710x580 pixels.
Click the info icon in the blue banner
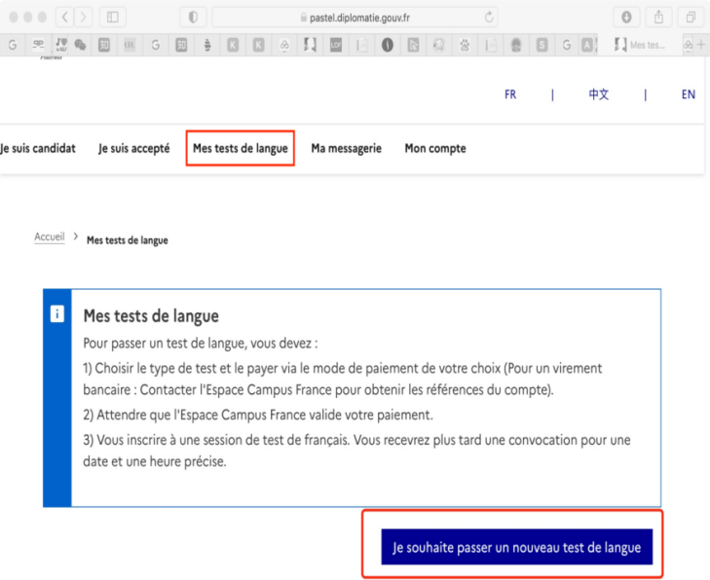[x=57, y=313]
